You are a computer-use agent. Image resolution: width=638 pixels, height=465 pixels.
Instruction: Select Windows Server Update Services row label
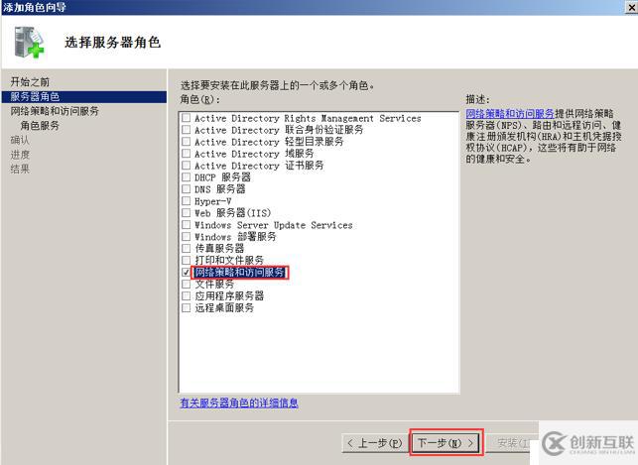274,225
